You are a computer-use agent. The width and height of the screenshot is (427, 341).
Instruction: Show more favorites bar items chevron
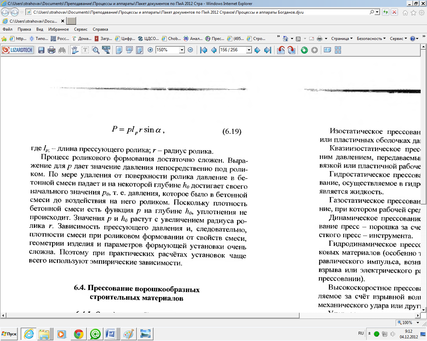(x=279, y=37)
